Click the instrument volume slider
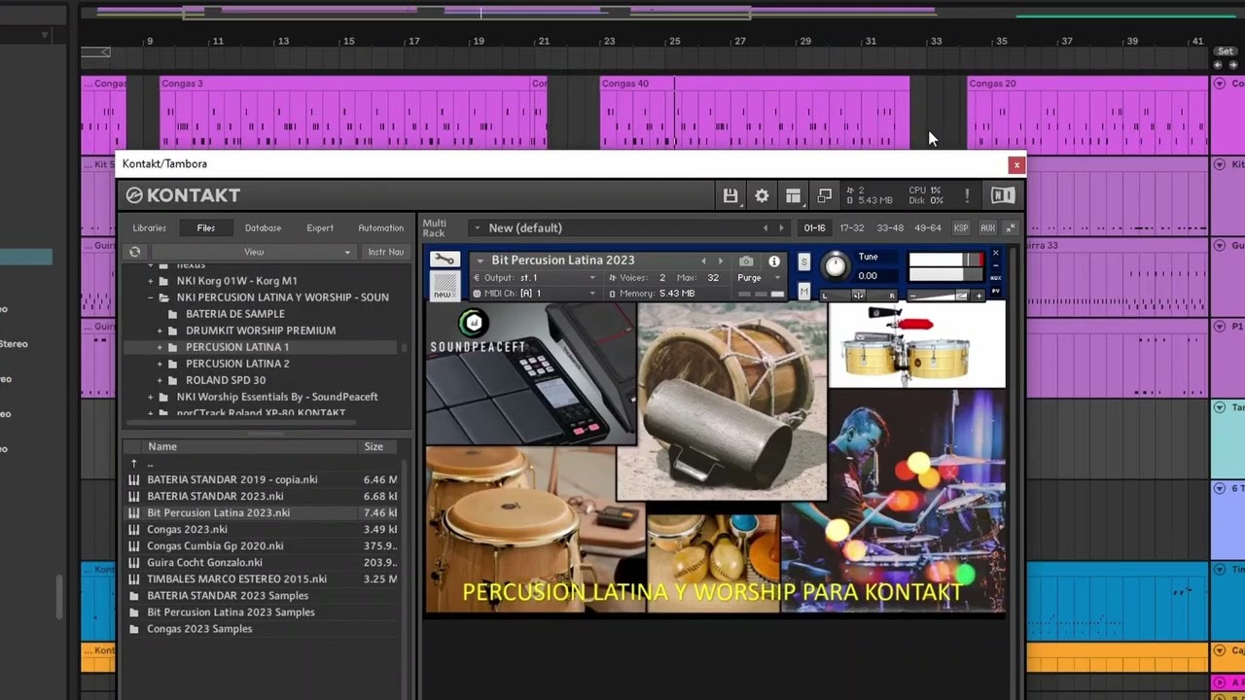This screenshot has height=700, width=1245. tap(946, 296)
